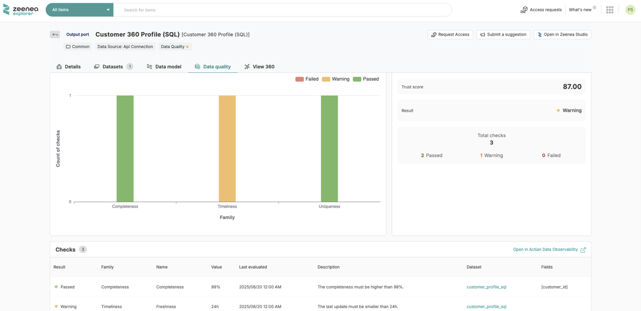Click the back arrow icon
The width and height of the screenshot is (641, 311).
55,34
